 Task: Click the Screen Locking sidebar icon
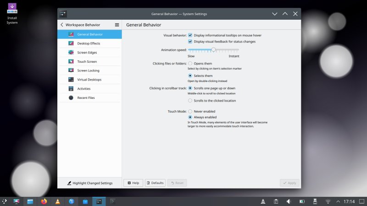point(71,70)
